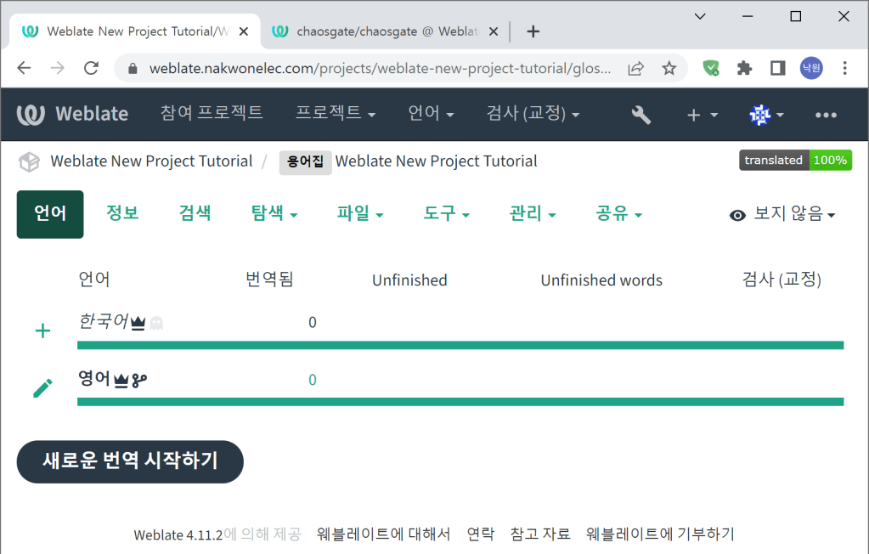Bookmark this page with the star icon
The image size is (869, 554).
click(669, 68)
